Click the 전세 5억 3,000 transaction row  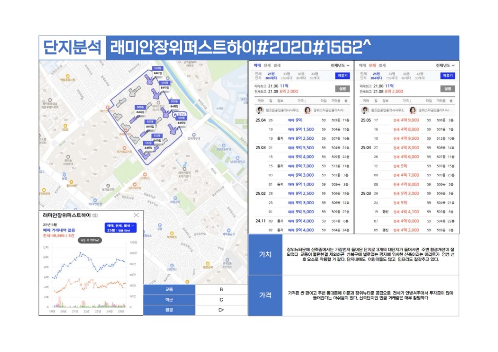(x=407, y=194)
